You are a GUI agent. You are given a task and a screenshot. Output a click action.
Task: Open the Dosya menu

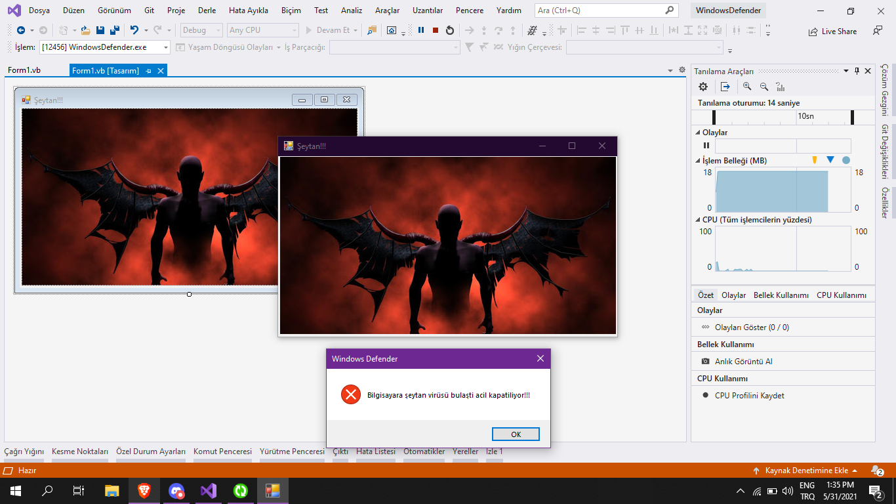(x=39, y=10)
